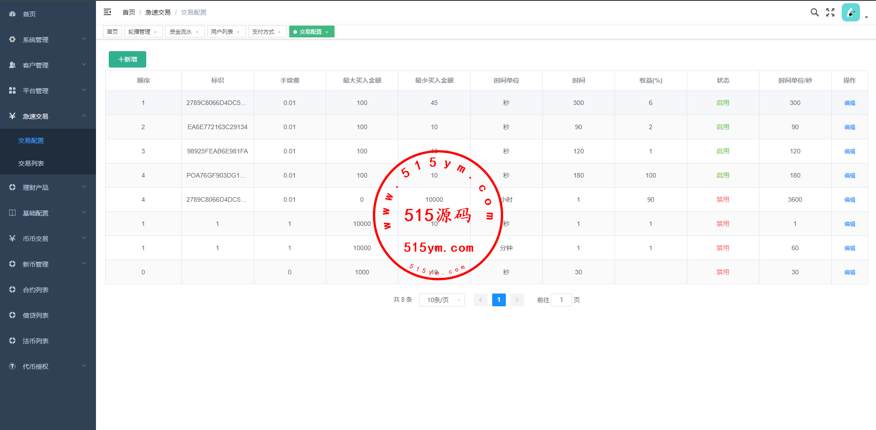
Task: Click the 新增 button
Action: [x=127, y=59]
